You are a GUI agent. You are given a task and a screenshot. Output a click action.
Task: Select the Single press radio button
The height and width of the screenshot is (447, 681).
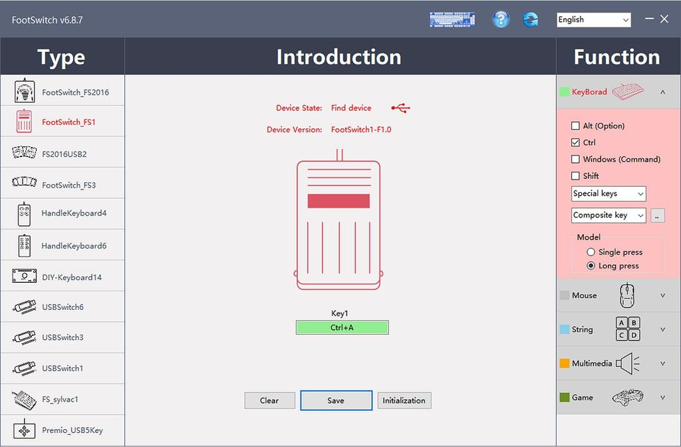(591, 252)
